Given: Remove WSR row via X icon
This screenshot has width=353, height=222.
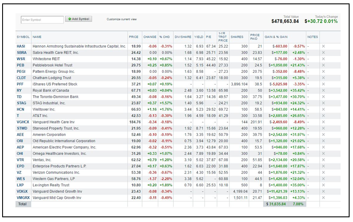Looking at the screenshot, I should tap(323, 59).
